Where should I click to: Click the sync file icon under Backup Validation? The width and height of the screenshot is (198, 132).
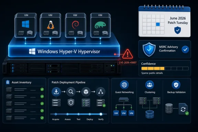point(183,109)
